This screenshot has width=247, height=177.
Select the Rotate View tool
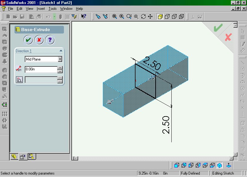pos(143,17)
